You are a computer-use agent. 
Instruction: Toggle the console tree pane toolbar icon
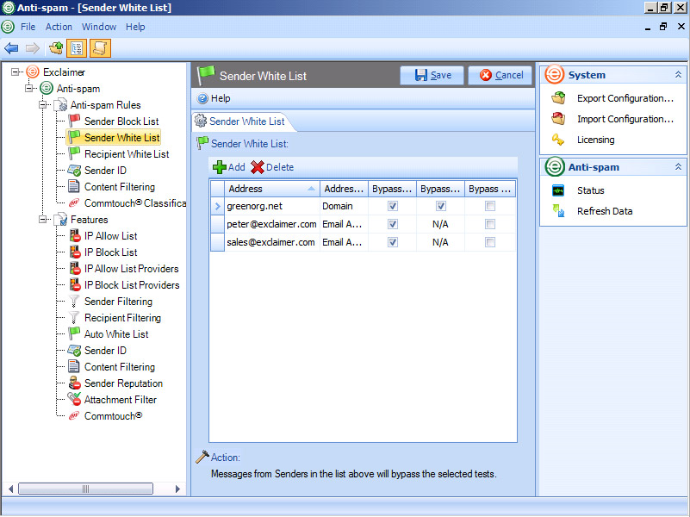[x=77, y=48]
